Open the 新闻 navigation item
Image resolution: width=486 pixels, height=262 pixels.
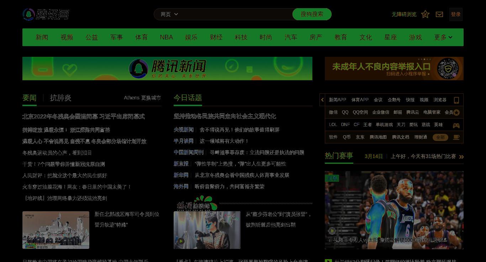(x=42, y=37)
